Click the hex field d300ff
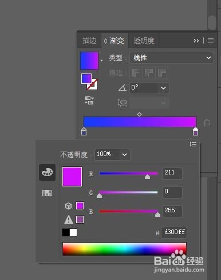221x280 pixels. click(174, 232)
